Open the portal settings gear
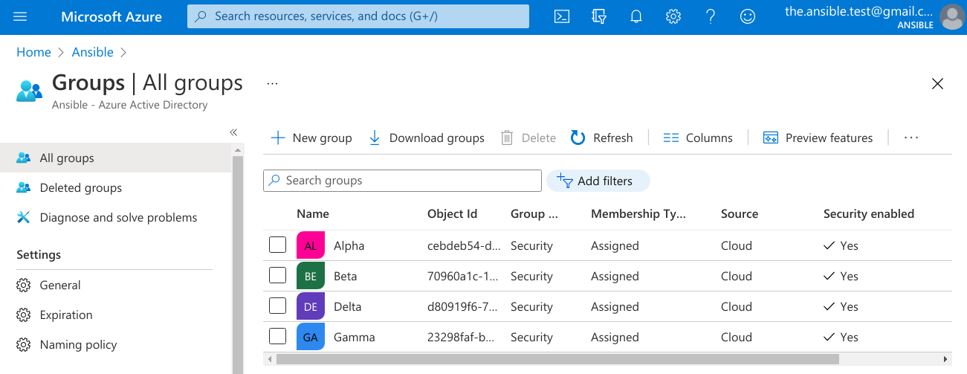 pos(673,16)
